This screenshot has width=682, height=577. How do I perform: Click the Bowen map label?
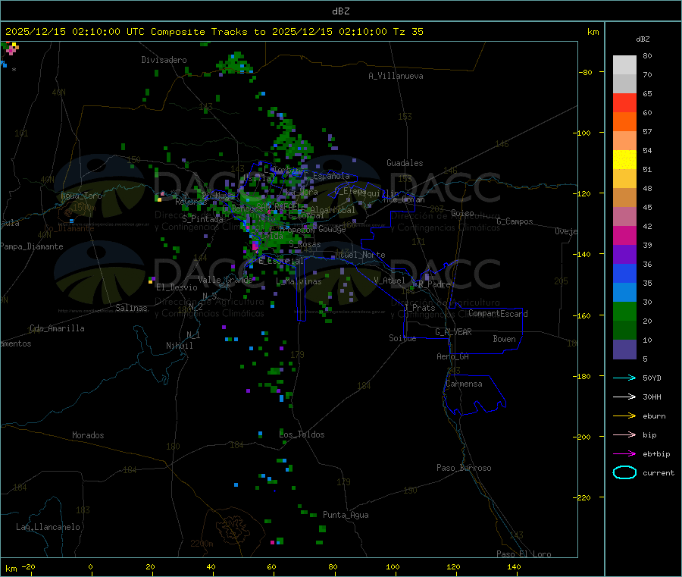pos(505,339)
